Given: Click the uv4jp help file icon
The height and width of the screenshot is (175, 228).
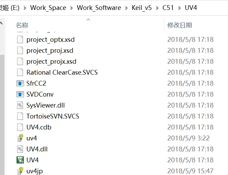Looking at the screenshot, I should (x=20, y=171).
